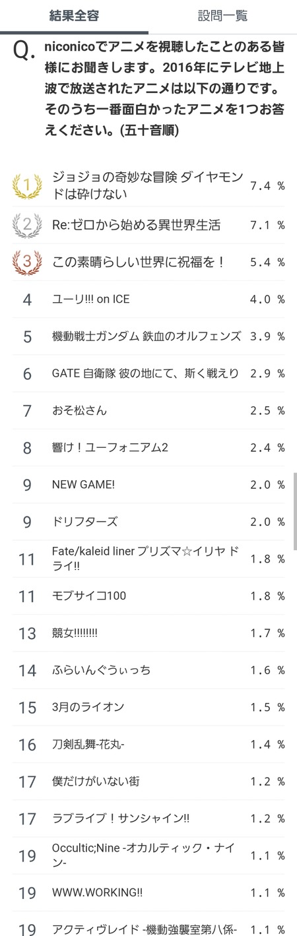Screen dimensions: 297x936
Task: Click the ドリフターズ row
Action: click(148, 522)
